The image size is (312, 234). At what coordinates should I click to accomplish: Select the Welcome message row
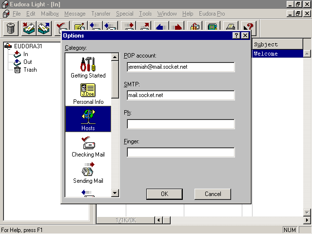point(277,54)
